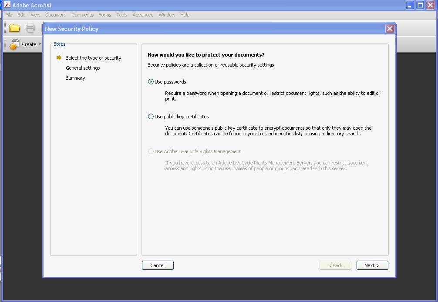Click the Next > button
The height and width of the screenshot is (302, 438).
tap(372, 265)
